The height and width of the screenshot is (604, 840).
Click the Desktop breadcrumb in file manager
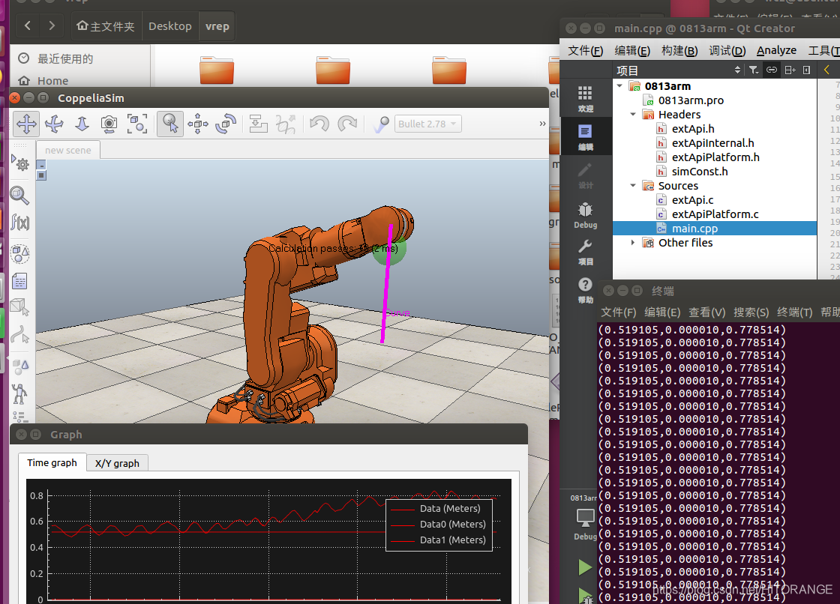(x=170, y=26)
